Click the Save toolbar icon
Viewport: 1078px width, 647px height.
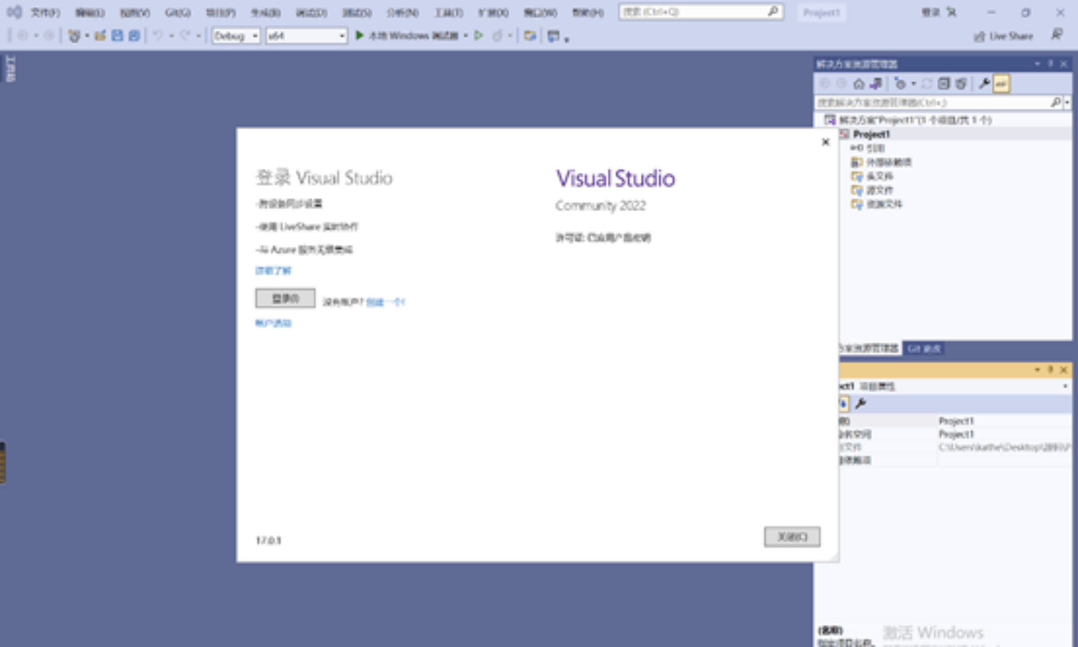[x=117, y=35]
